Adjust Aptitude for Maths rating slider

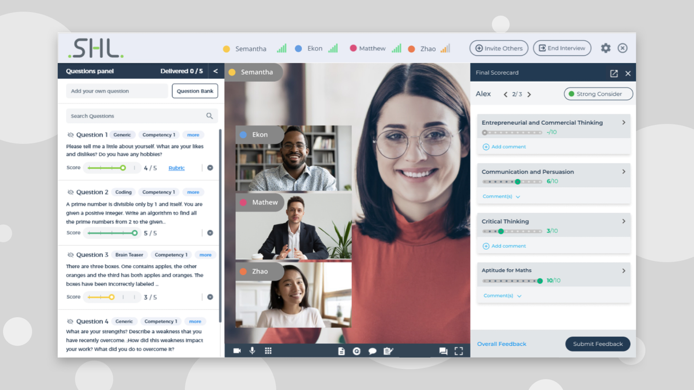[x=512, y=281]
